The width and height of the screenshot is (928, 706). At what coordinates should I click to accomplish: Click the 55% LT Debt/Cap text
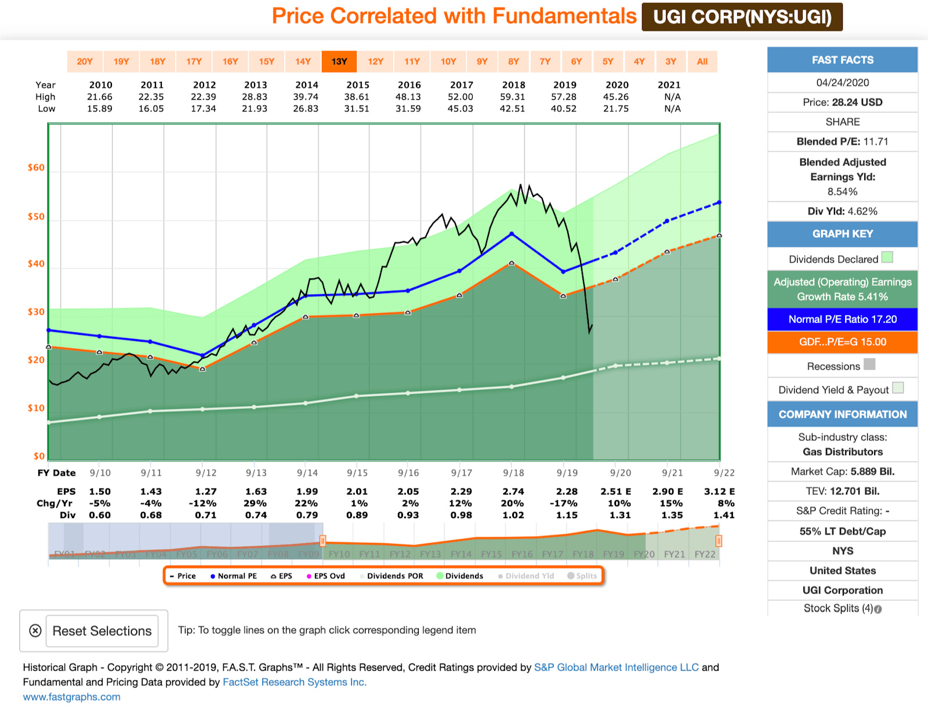[842, 531]
